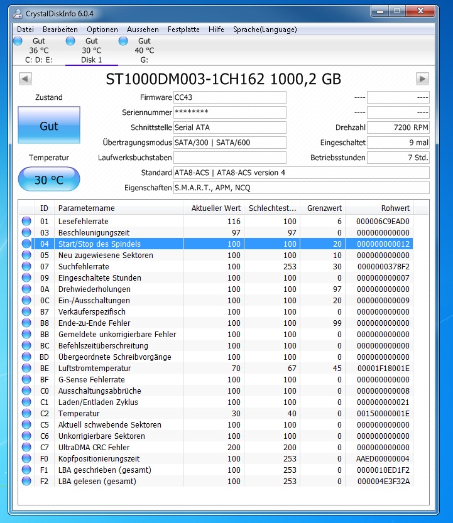This screenshot has height=523, width=453.
Task: Open the Festplatte menu
Action: [183, 30]
